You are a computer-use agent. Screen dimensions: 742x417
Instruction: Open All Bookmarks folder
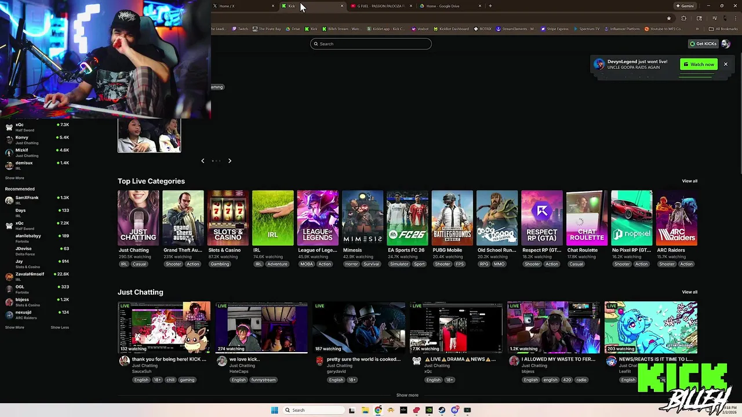723,29
